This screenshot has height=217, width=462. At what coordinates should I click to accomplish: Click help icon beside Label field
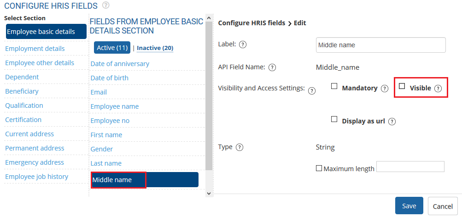(x=243, y=45)
